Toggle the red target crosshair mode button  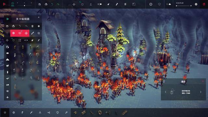click(26, 33)
